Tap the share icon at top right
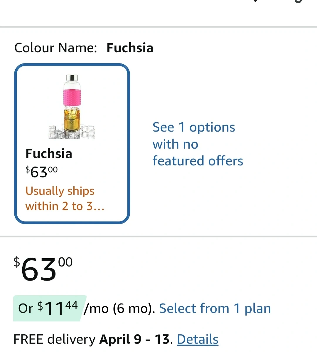The width and height of the screenshot is (317, 352). [x=298, y=1]
